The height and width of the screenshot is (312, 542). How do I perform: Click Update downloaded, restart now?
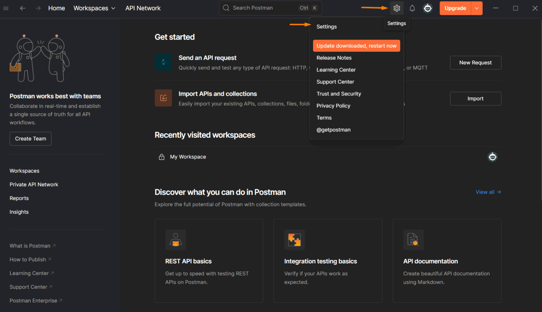click(x=356, y=45)
